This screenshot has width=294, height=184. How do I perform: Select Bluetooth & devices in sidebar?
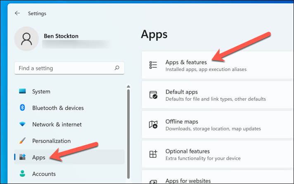[58, 108]
